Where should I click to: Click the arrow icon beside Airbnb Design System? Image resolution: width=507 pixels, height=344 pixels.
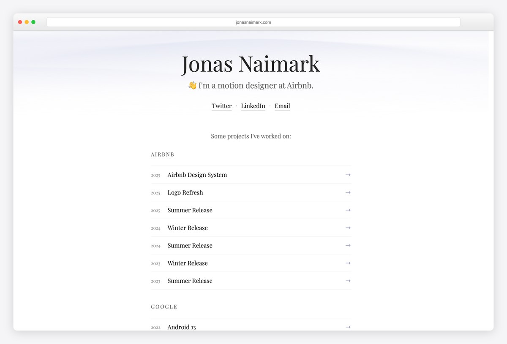(348, 175)
